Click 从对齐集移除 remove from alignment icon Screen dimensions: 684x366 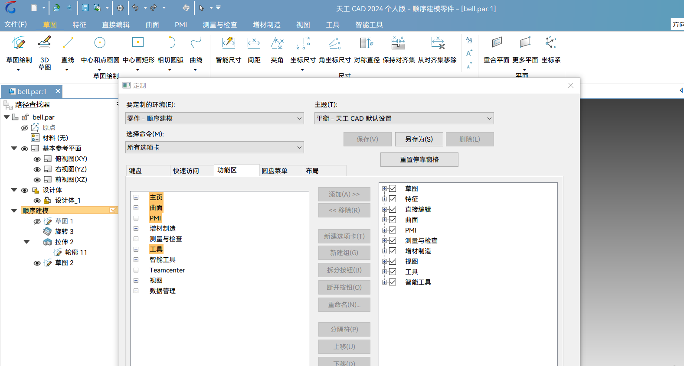[438, 42]
